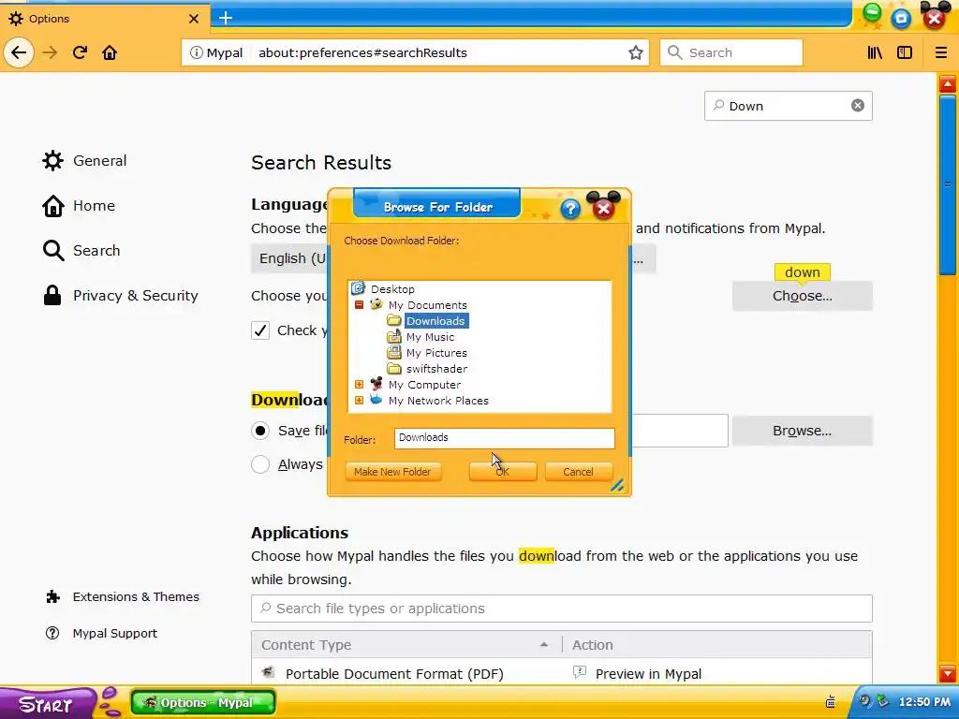Image resolution: width=959 pixels, height=719 pixels.
Task: Click the 12:50 PM system clock
Action: (924, 702)
